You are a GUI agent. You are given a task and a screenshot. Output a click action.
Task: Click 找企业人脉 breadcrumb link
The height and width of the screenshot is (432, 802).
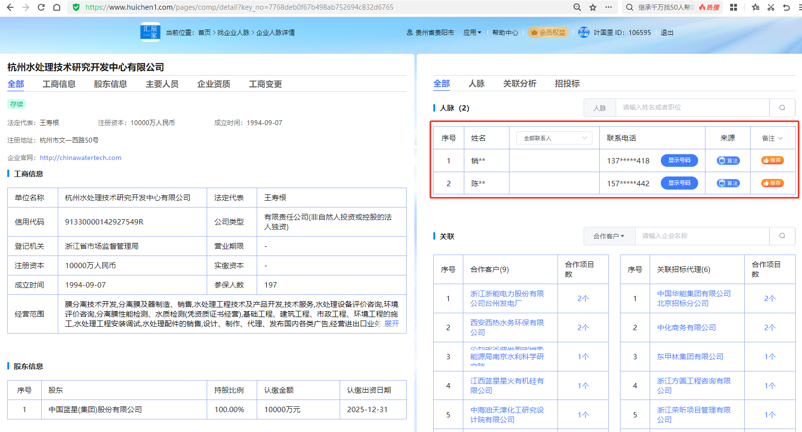[233, 32]
